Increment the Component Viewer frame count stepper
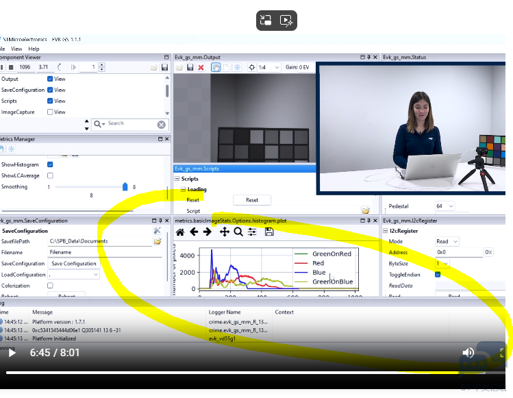This screenshot has height=398, width=513. point(102,65)
